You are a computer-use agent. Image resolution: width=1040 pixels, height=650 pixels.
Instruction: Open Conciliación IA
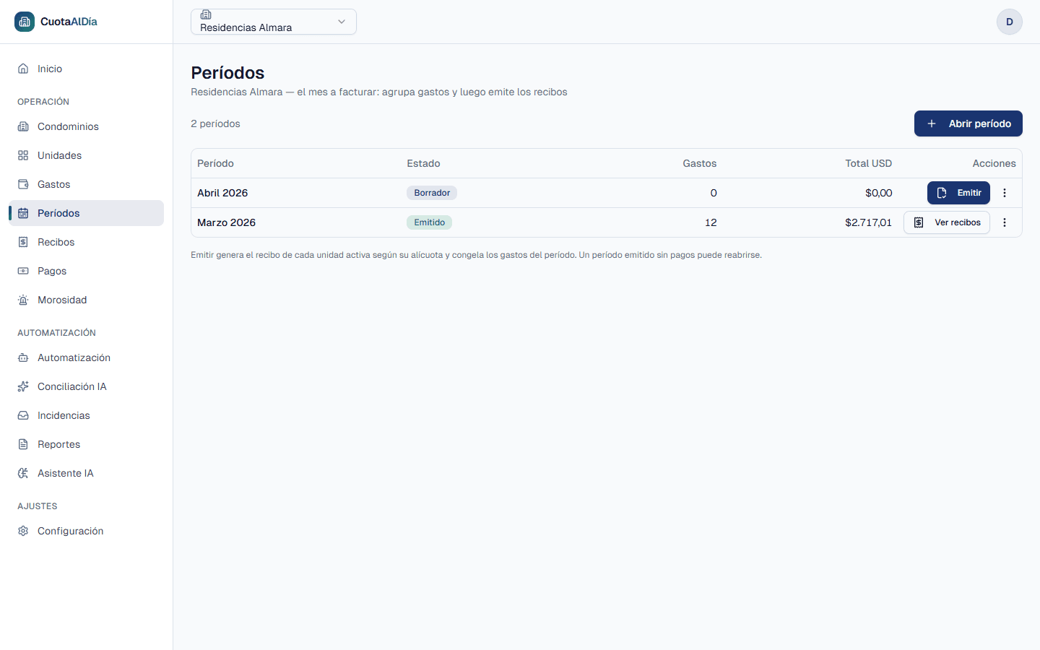click(x=87, y=386)
